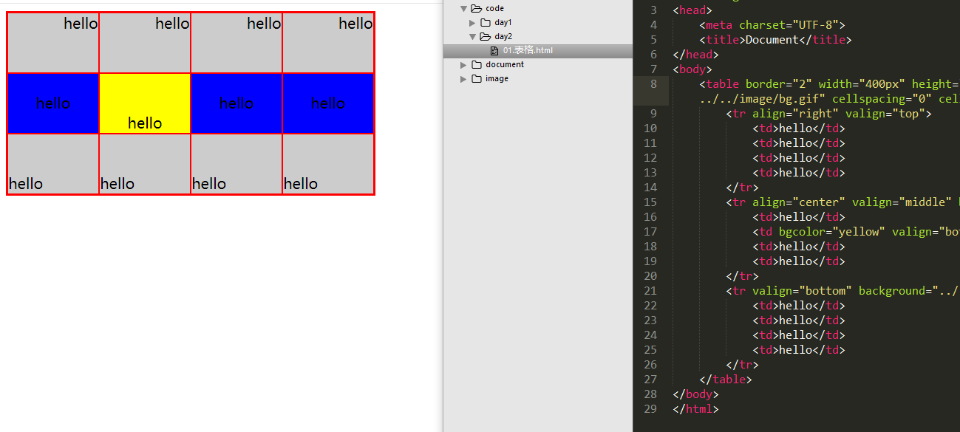Expand the image folder arrow
The width and height of the screenshot is (960, 432).
click(464, 79)
